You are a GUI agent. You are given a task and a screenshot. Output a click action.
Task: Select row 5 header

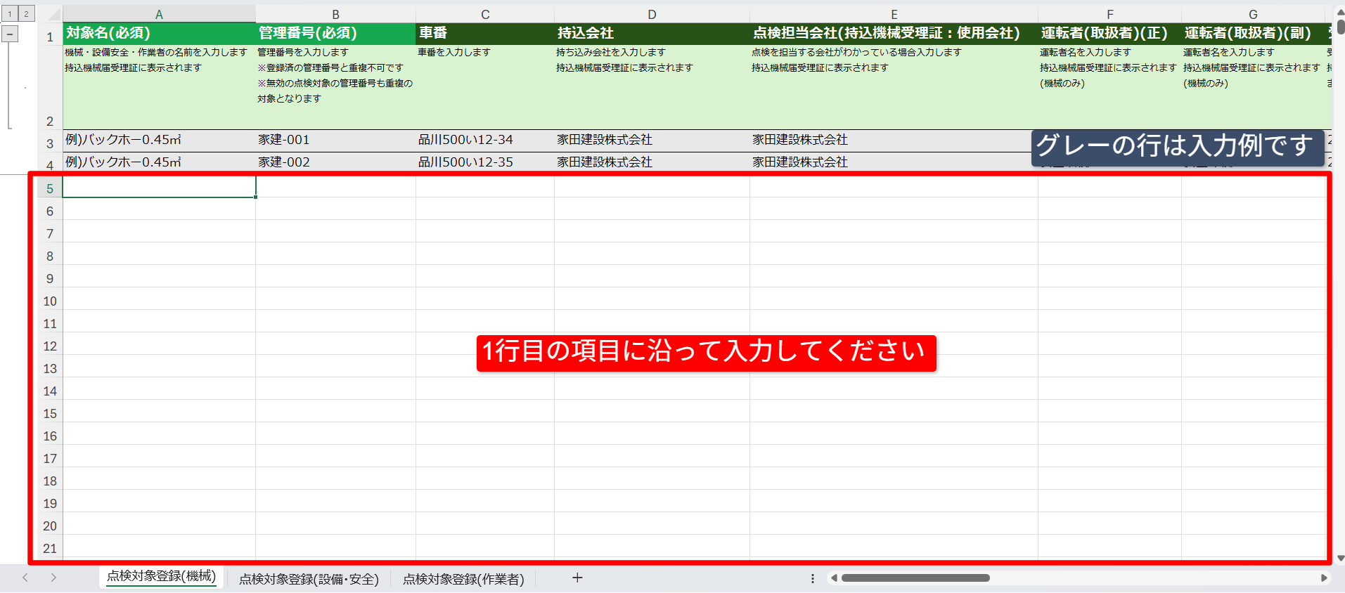click(x=50, y=188)
